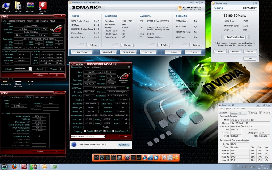Viewport: 272px width, 170px height.
Task: Click the blue play button icon in the dock
Action: 156,158
